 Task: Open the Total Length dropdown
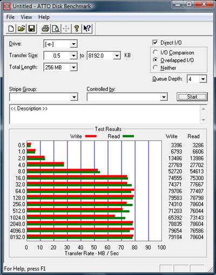coord(73,67)
